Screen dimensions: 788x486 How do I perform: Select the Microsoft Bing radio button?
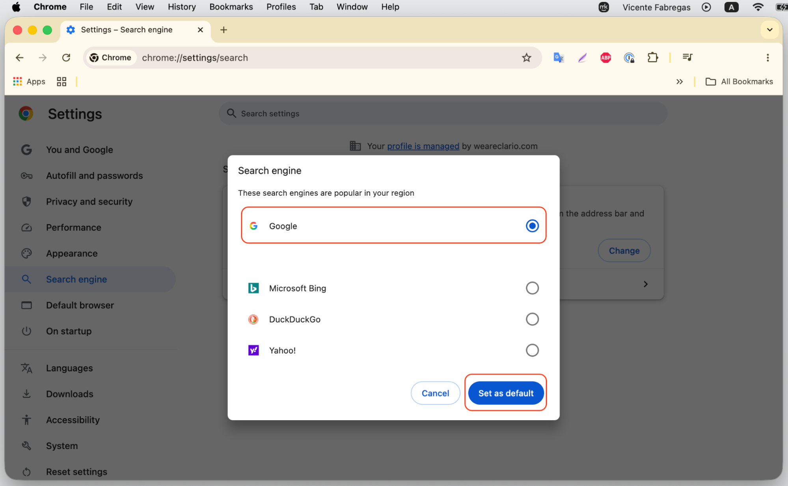[x=532, y=288]
